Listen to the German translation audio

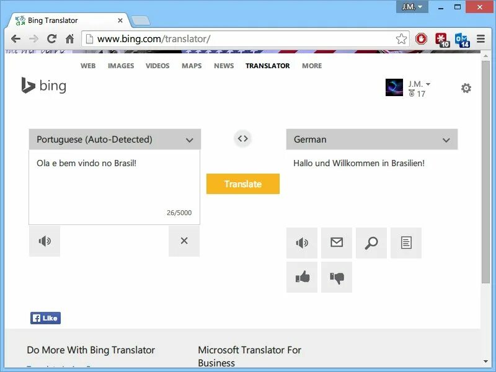click(x=302, y=243)
